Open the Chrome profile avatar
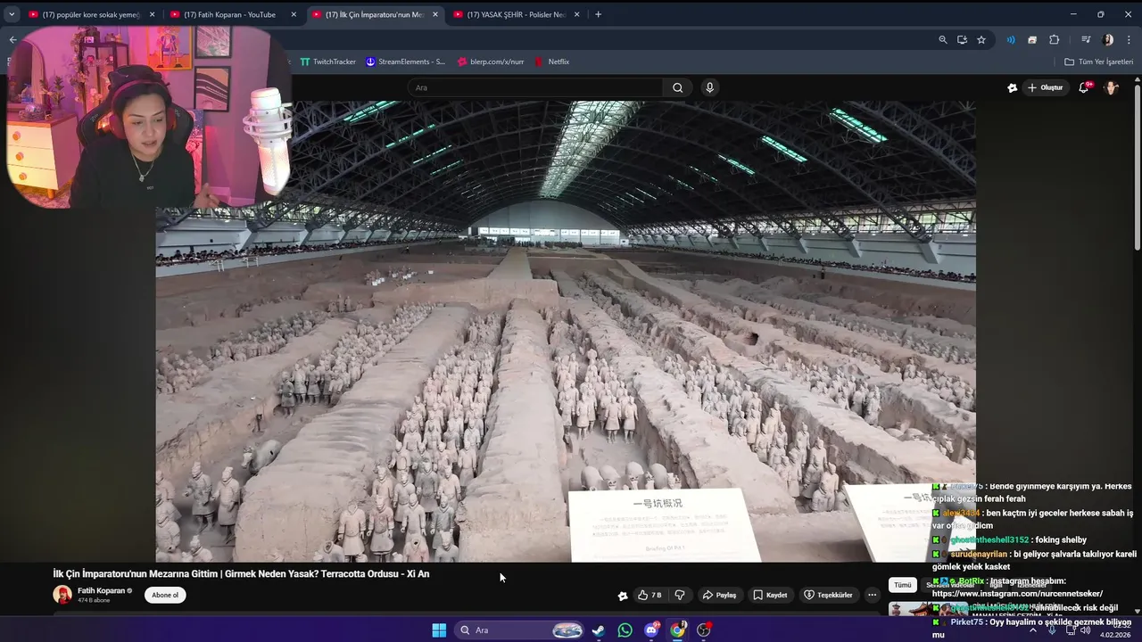Screen dimensions: 1142x642 [1108, 39]
